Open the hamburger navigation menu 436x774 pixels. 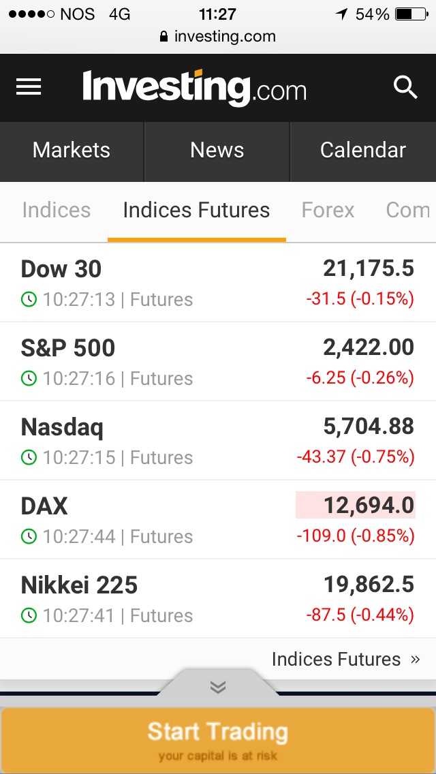tap(29, 87)
